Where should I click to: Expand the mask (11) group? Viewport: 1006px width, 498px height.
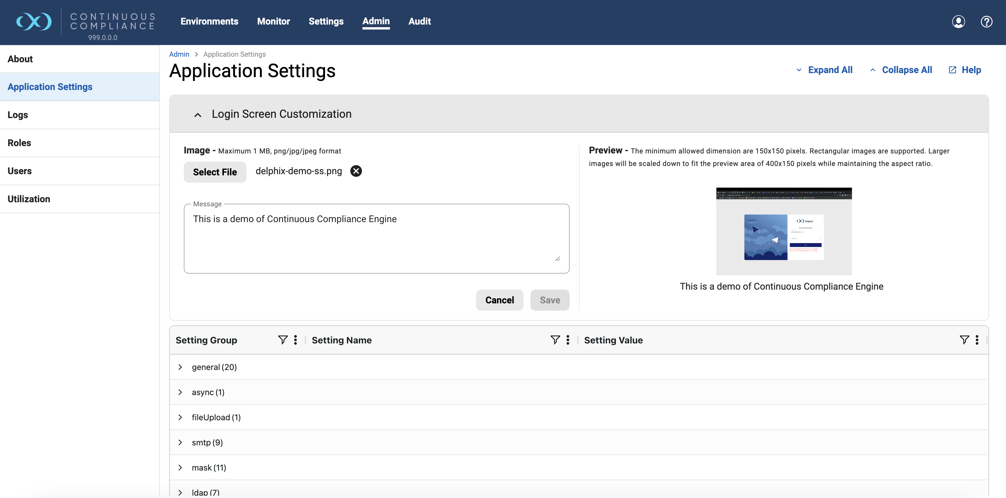180,468
